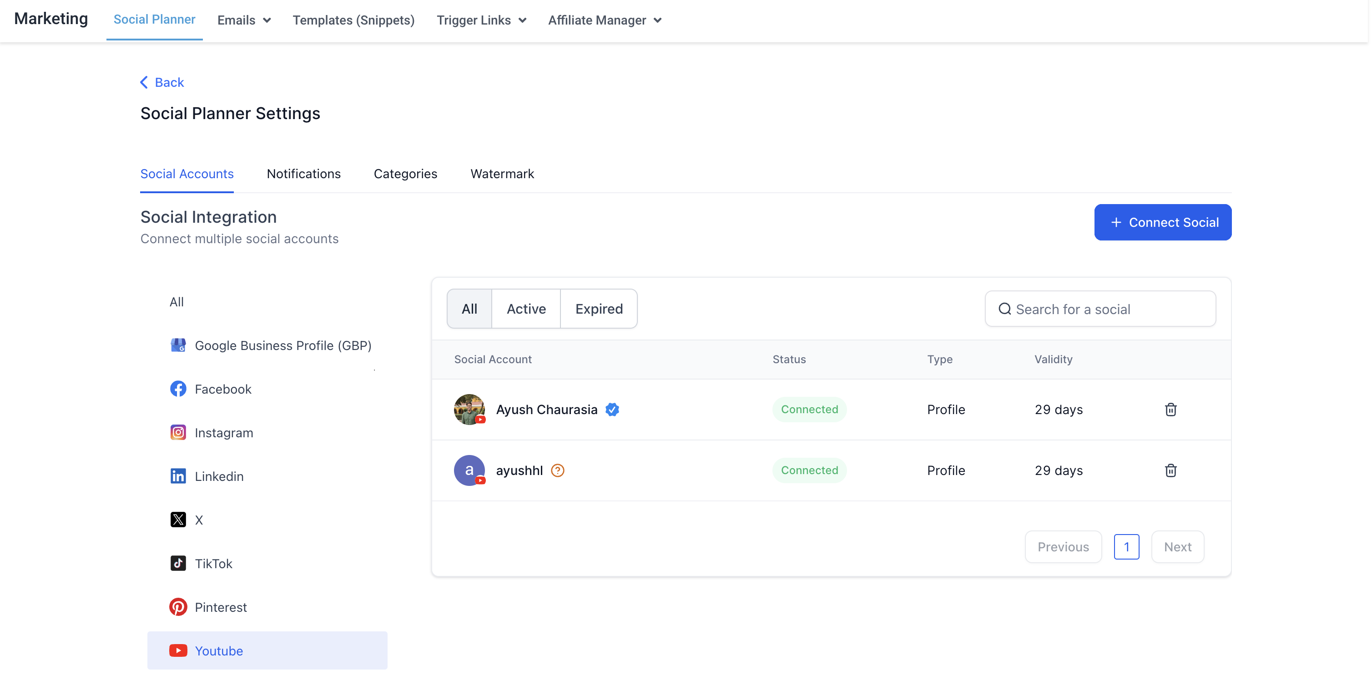Go Back to the previous page

click(x=162, y=82)
